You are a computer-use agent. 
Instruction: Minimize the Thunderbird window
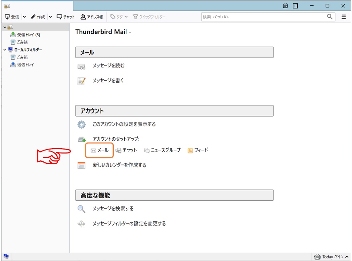(x=312, y=6)
